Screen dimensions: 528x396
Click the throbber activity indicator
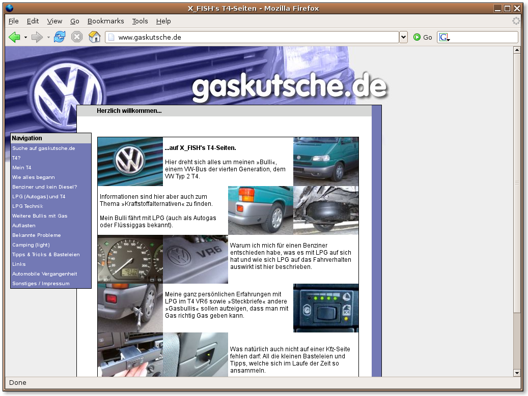(x=516, y=21)
